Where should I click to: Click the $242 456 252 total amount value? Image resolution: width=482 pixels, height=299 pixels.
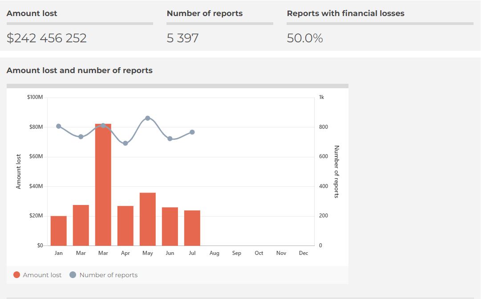pos(47,38)
